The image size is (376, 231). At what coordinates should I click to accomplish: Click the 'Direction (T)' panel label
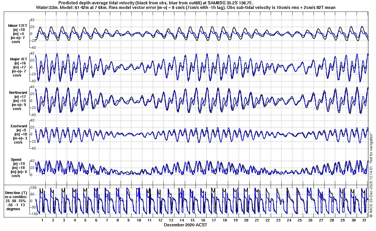coord(16,193)
